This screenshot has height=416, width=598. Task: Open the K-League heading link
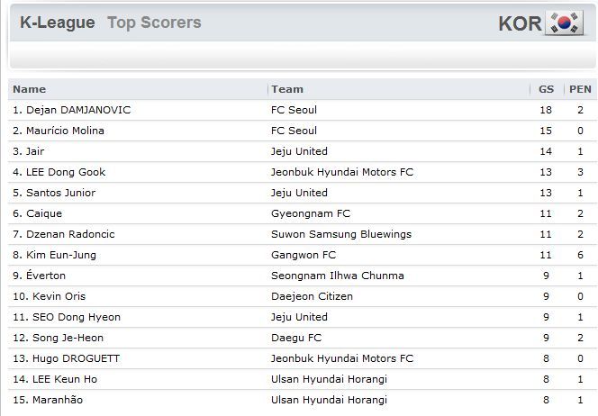point(58,23)
